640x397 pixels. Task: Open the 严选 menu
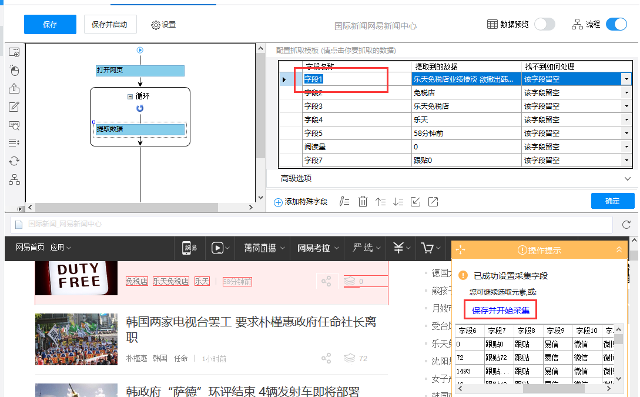point(367,248)
